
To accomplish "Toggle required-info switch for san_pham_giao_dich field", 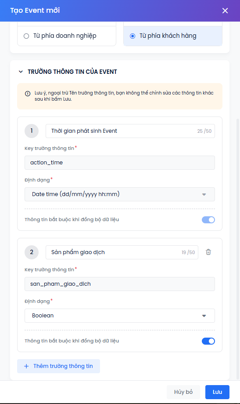I will click(208, 341).
